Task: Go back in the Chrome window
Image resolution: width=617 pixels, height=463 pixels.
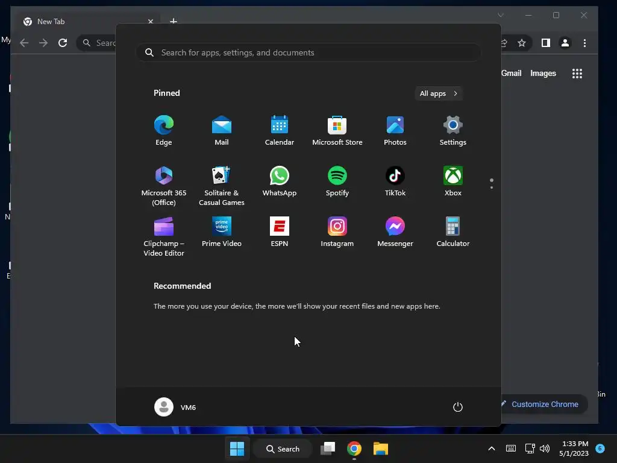Action: pyautogui.click(x=24, y=43)
